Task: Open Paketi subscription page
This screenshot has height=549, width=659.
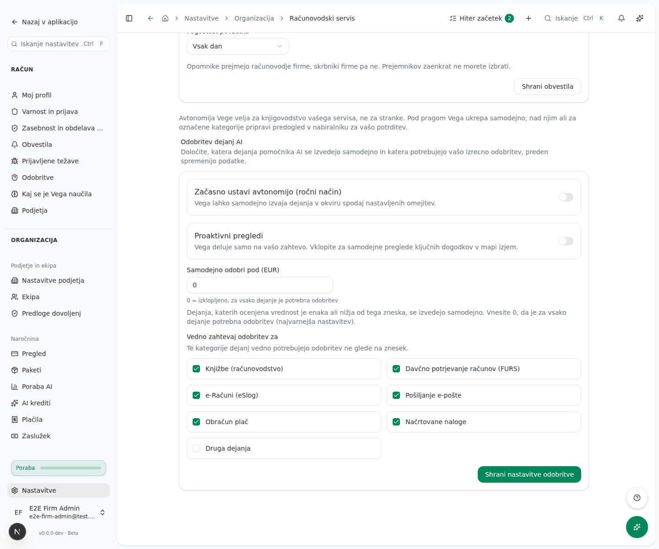Action: 59,370
